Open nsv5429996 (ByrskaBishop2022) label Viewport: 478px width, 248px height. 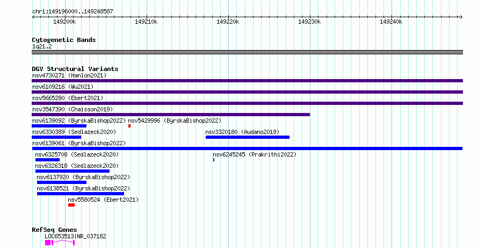175,121
